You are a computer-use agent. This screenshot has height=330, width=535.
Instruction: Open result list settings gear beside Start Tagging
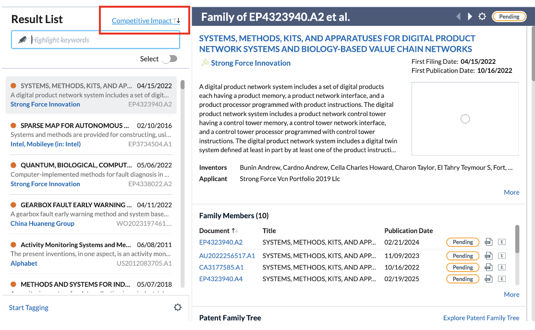pyautogui.click(x=177, y=307)
